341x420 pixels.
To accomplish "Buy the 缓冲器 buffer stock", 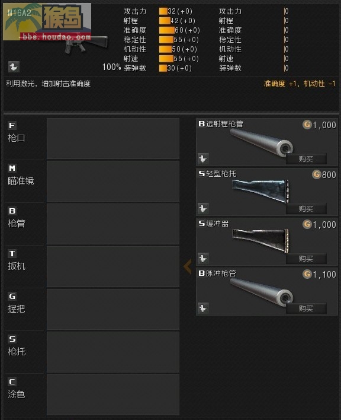I will [306, 259].
